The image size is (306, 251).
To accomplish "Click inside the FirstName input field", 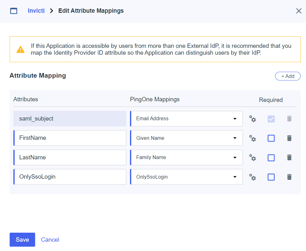I will click(70, 138).
